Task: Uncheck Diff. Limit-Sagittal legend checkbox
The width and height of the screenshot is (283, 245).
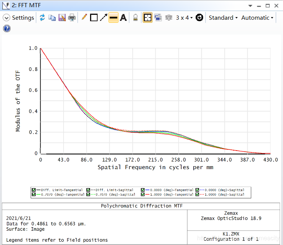Action: [88, 190]
